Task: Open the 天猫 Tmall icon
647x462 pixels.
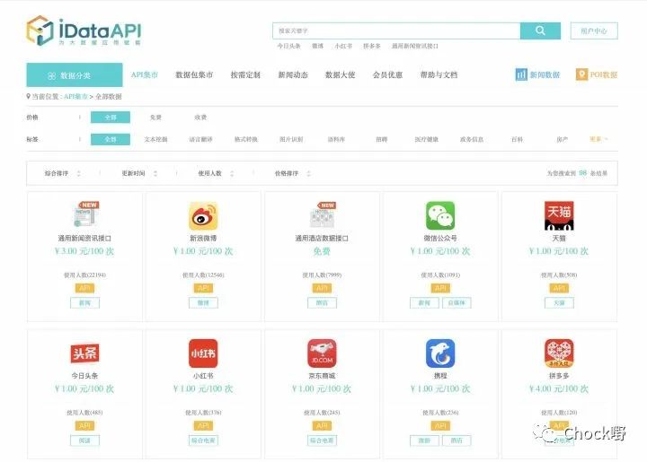Action: pos(559,216)
